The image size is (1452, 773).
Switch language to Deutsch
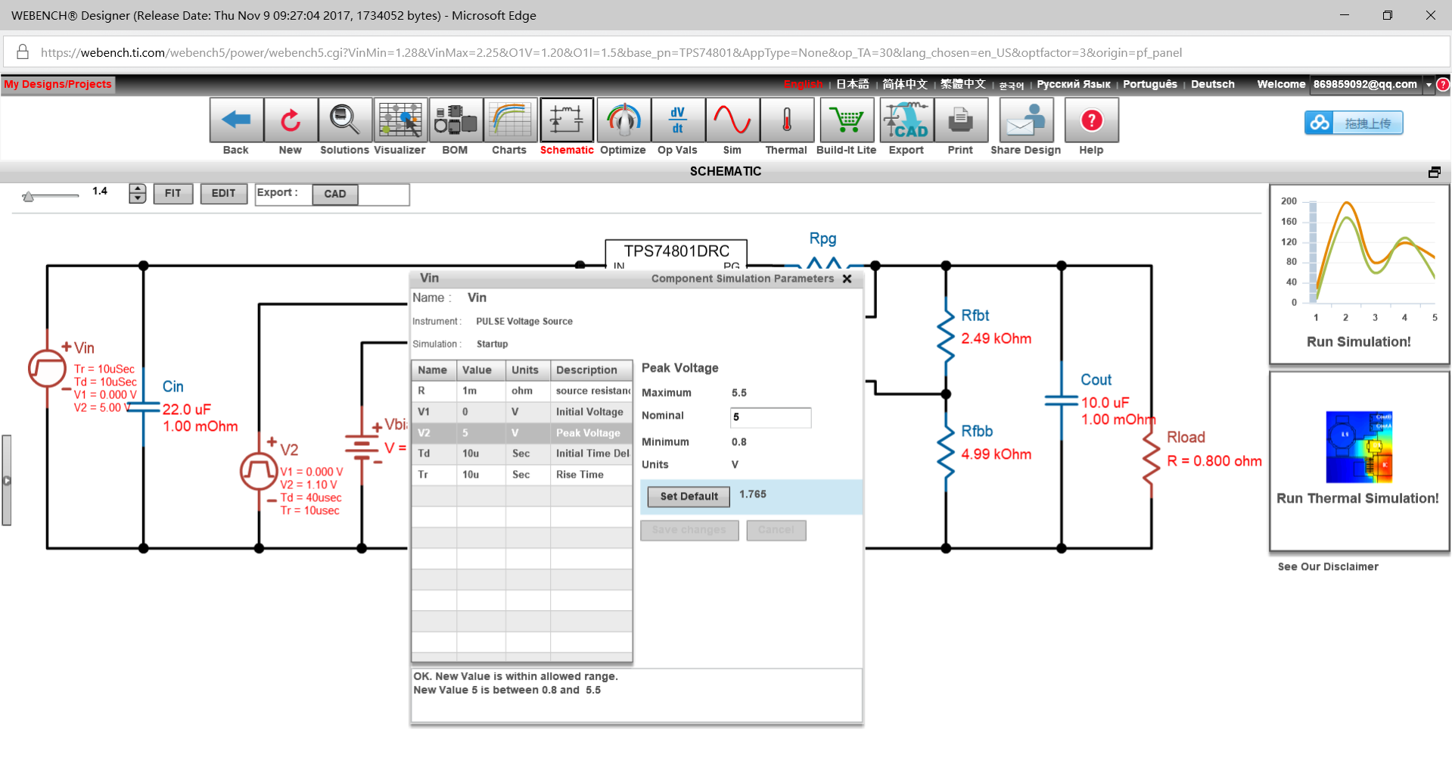[1213, 84]
